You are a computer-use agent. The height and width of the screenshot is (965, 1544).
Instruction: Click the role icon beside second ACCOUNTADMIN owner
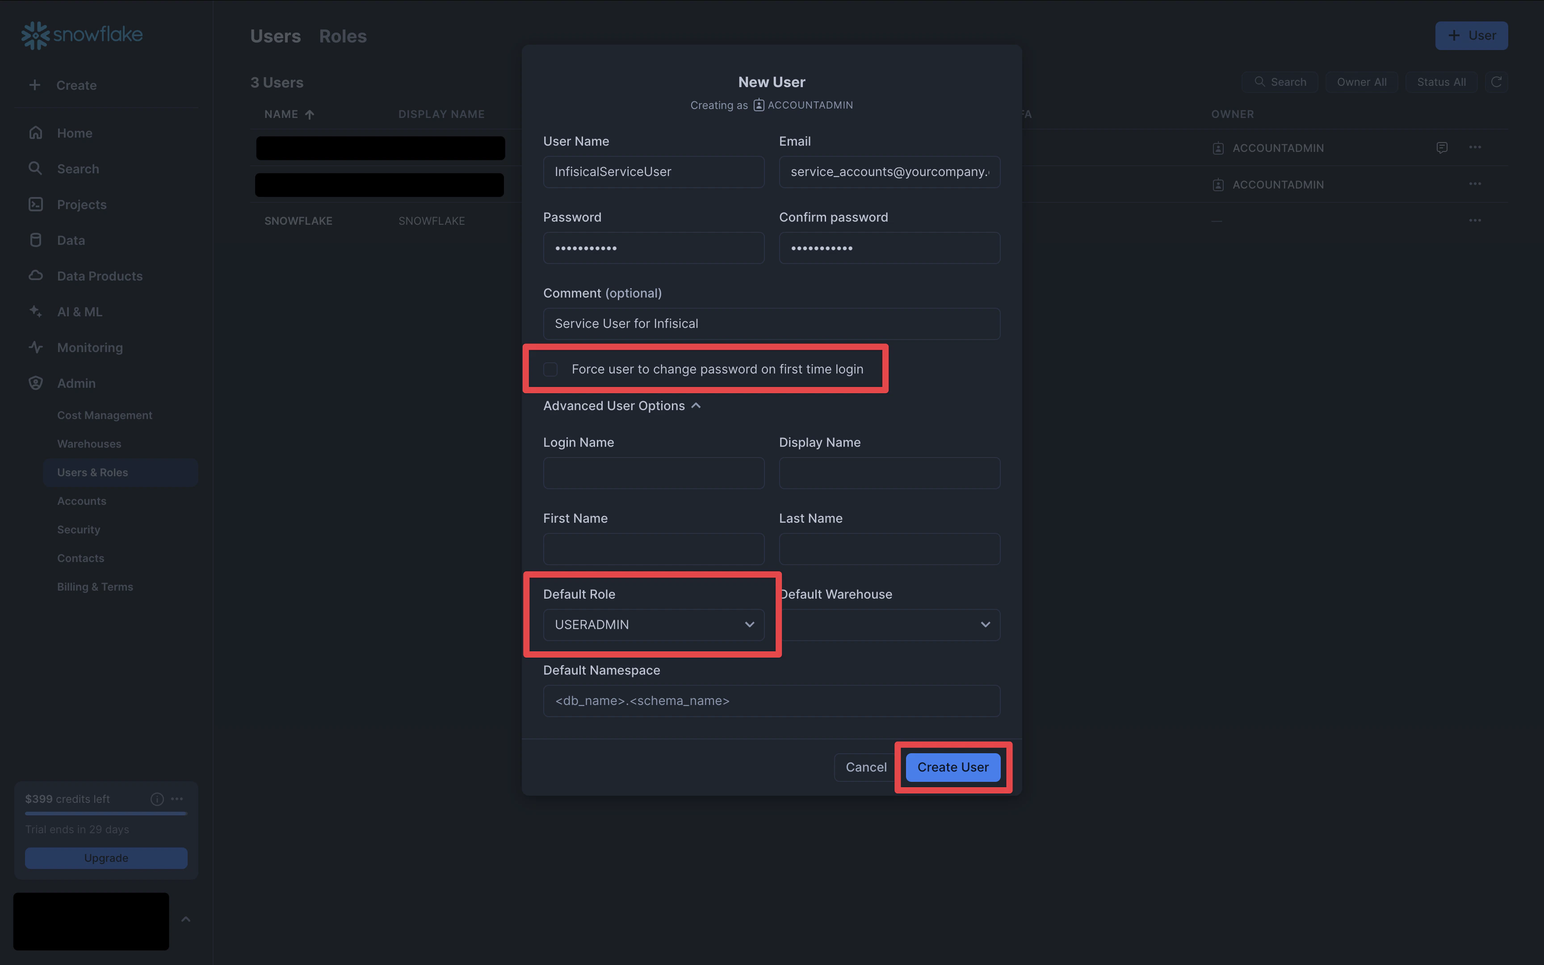[x=1218, y=185]
